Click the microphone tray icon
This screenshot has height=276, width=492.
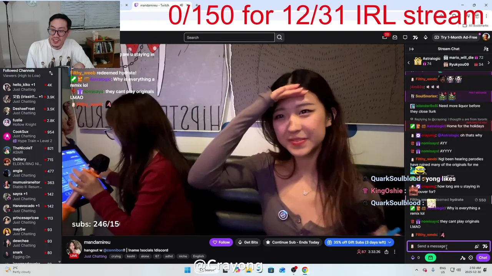pos(433,270)
